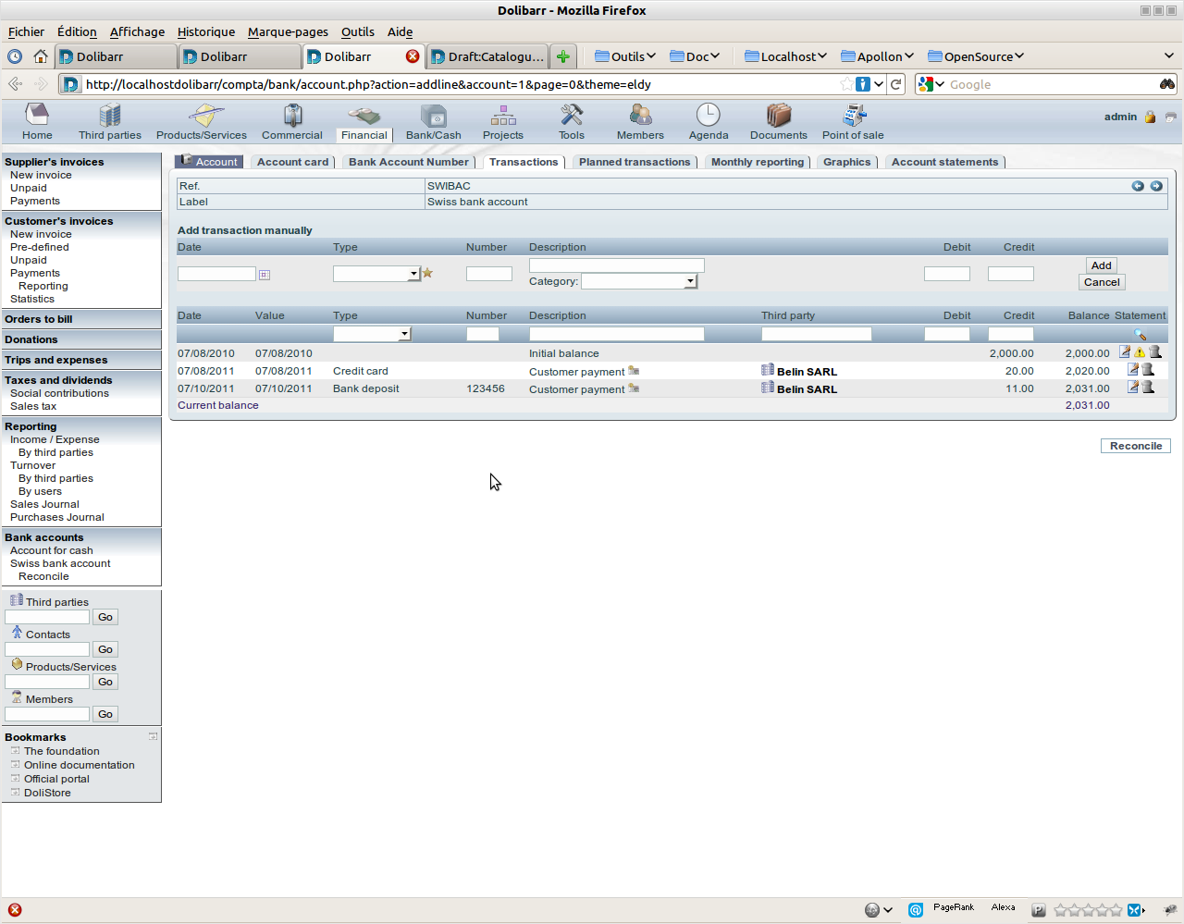Click the search magnifier icon in Statement column
The image size is (1184, 924).
coord(1140,335)
